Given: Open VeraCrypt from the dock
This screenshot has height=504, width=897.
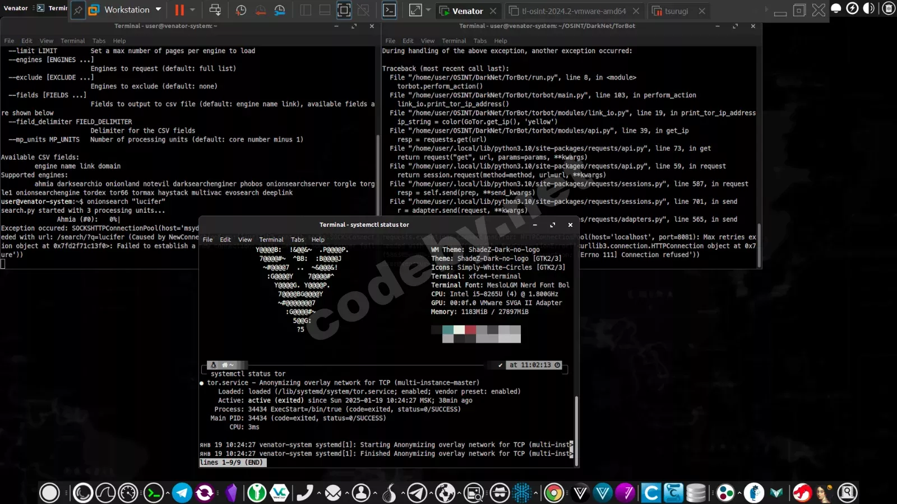Looking at the screenshot, I should (279, 493).
